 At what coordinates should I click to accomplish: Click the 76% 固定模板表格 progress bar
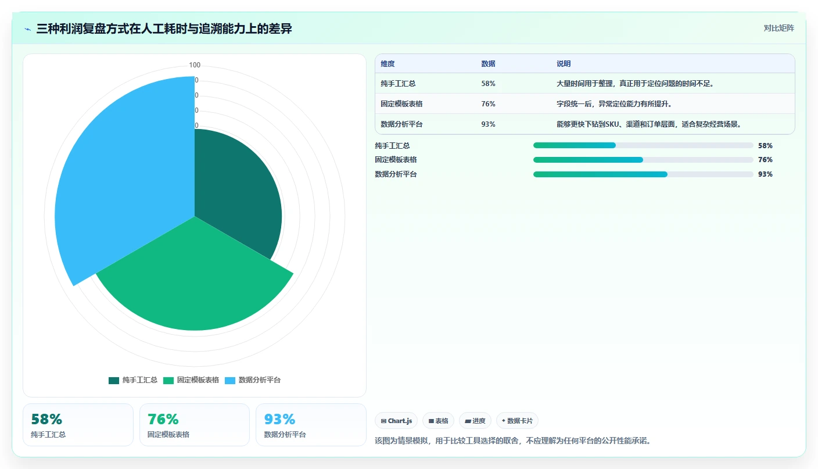click(643, 160)
